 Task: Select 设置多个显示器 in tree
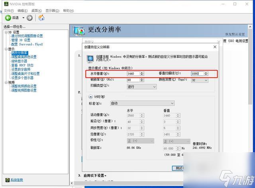[22, 78]
